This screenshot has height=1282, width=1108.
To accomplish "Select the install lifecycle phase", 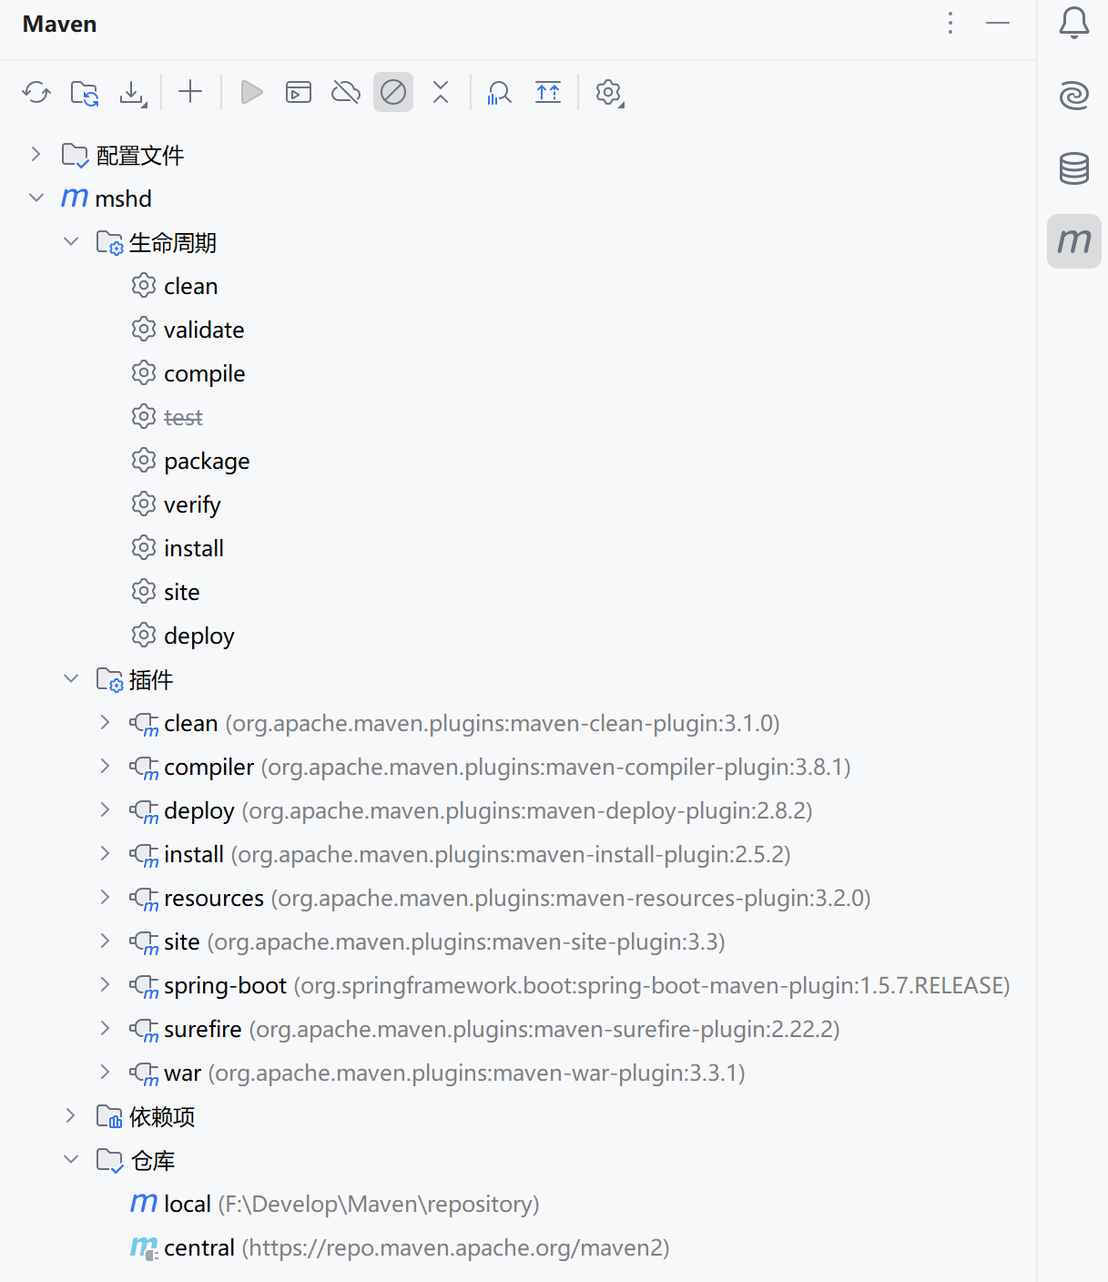I will (178, 548).
